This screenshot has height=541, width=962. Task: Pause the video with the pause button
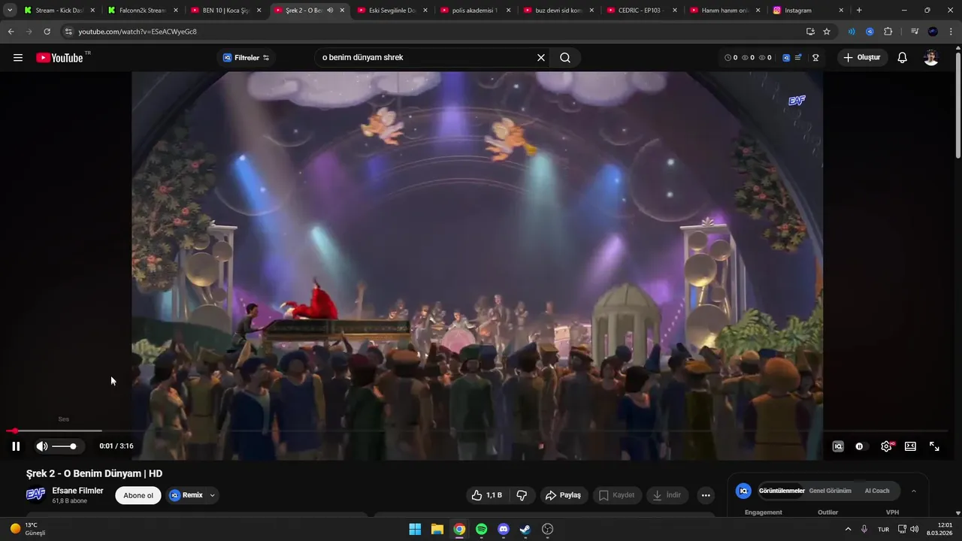point(16,446)
